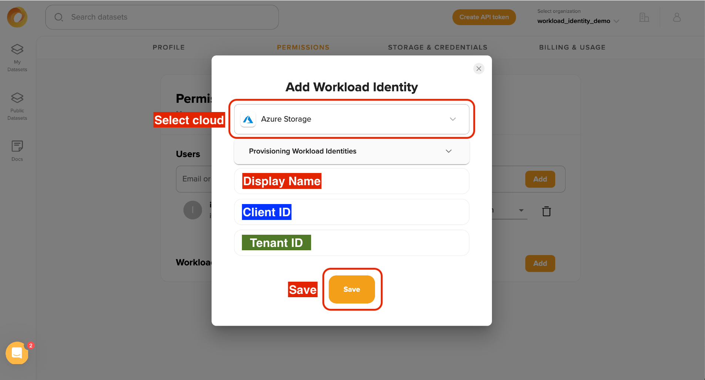
Task: Open the user role dropdown arrow
Action: tap(521, 210)
